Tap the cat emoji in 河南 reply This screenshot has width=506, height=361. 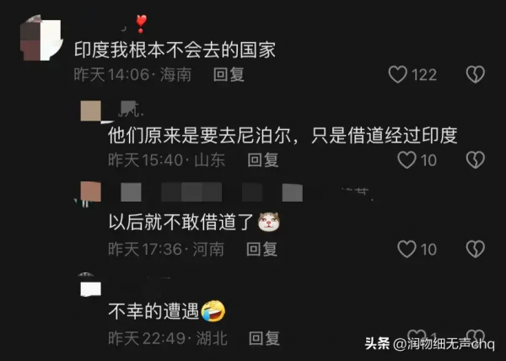point(269,222)
